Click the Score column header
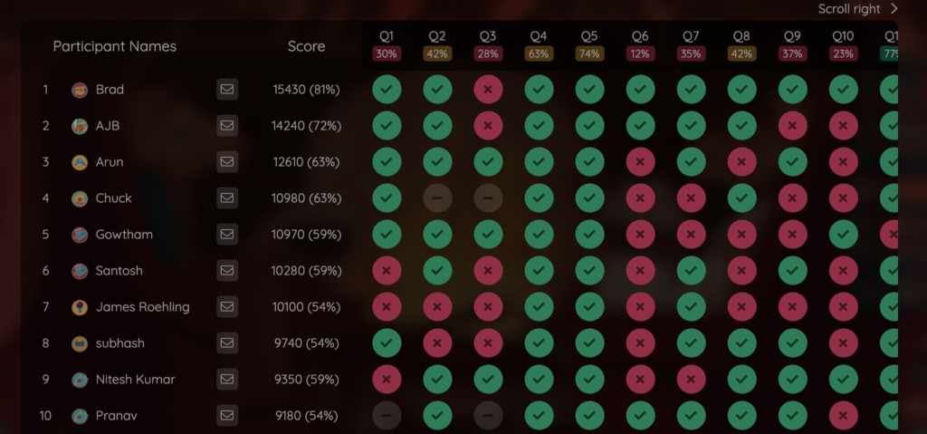Image resolution: width=927 pixels, height=434 pixels. tap(306, 46)
